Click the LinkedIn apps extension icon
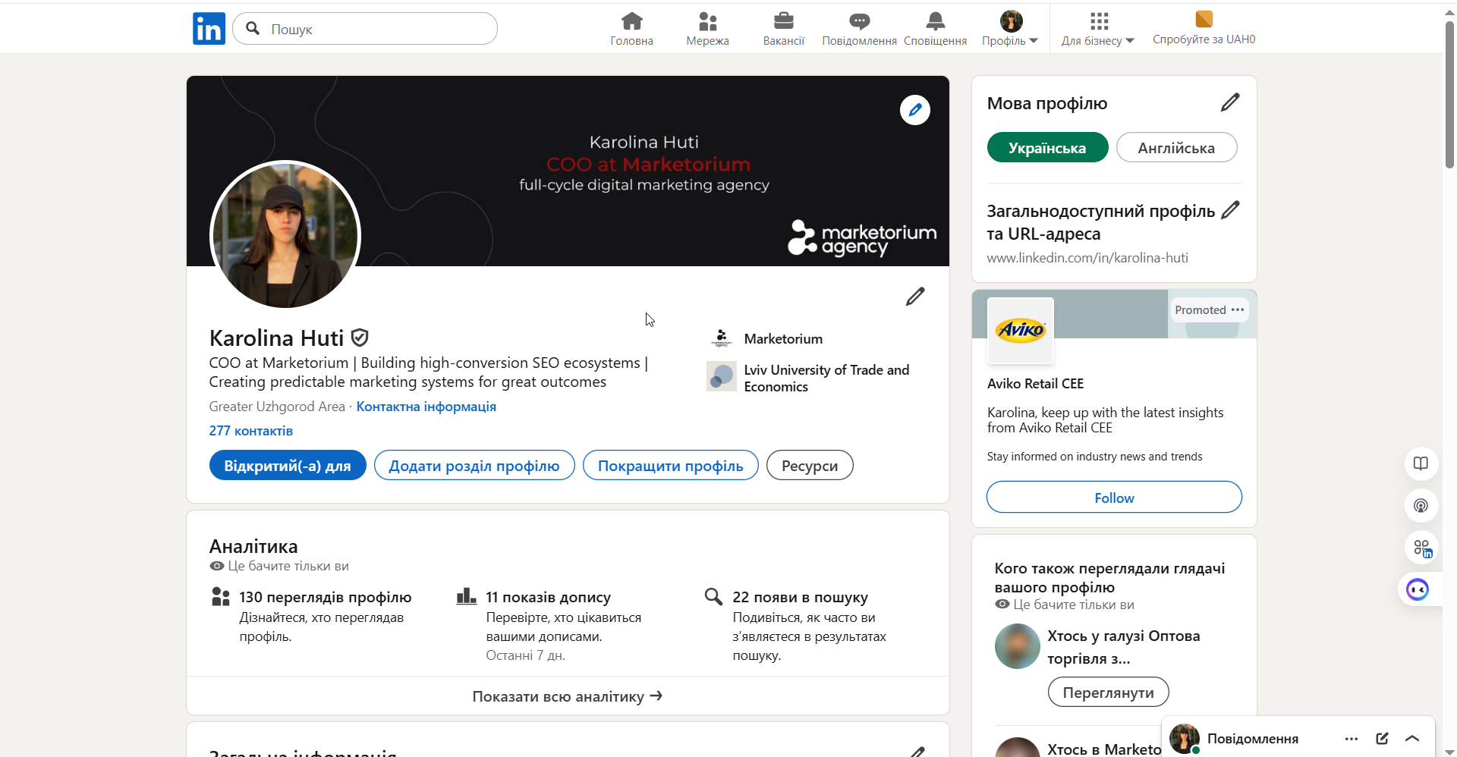1457x757 pixels. 1421,548
